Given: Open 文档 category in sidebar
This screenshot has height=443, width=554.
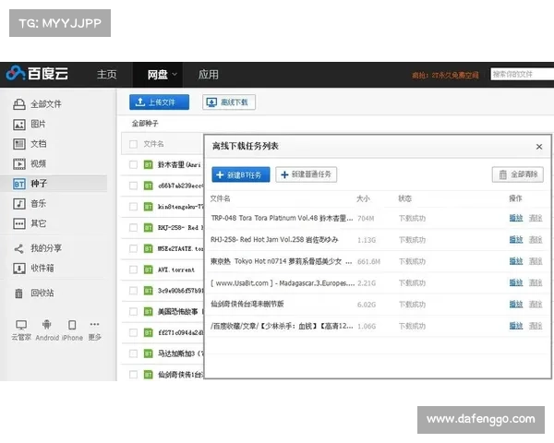Looking at the screenshot, I should pyautogui.click(x=30, y=144).
